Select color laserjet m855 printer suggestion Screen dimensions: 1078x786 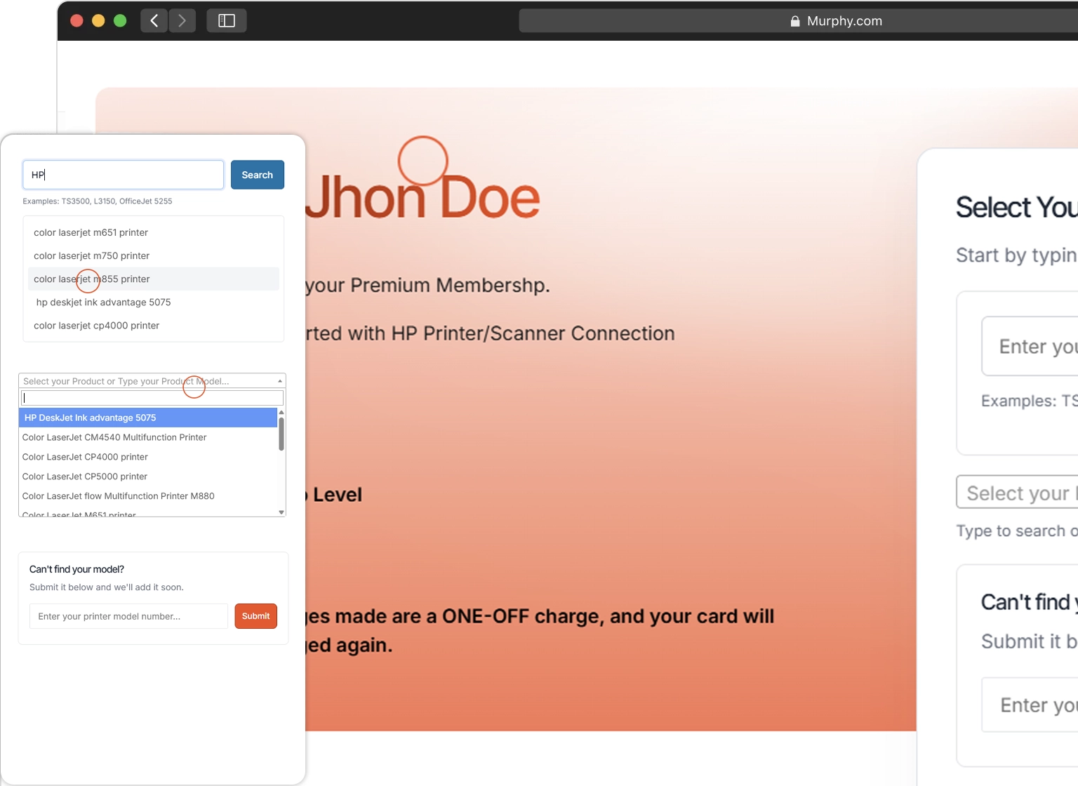point(92,279)
